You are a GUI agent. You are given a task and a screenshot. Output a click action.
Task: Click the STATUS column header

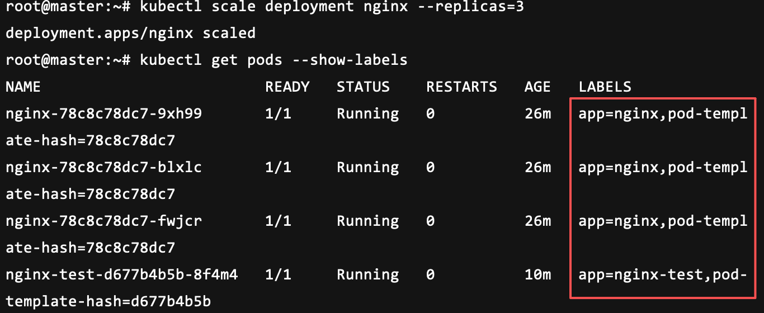[363, 87]
